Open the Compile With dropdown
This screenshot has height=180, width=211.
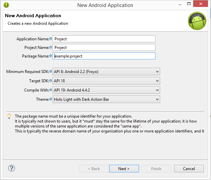point(106,90)
